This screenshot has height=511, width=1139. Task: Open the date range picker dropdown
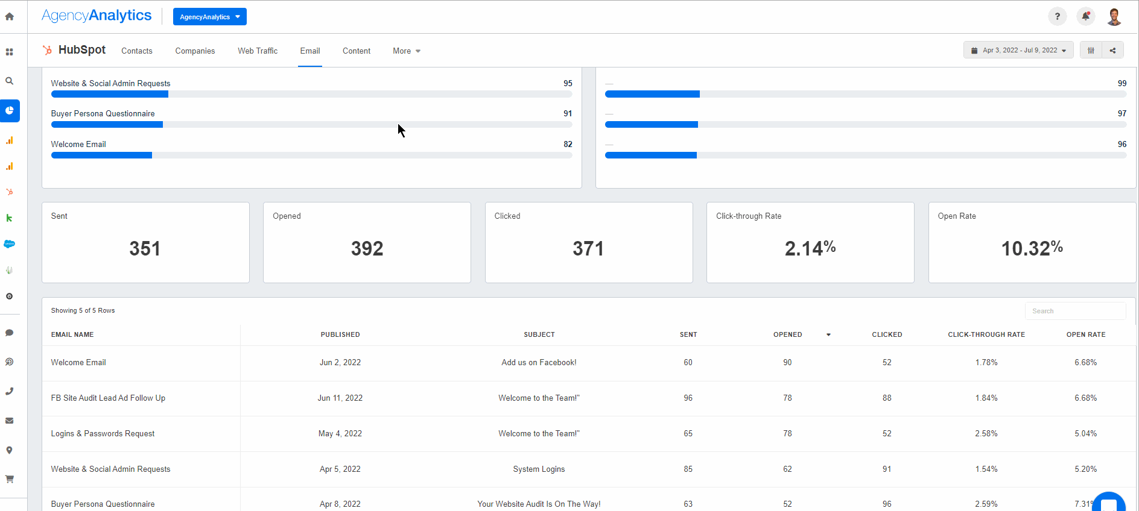pos(1018,51)
